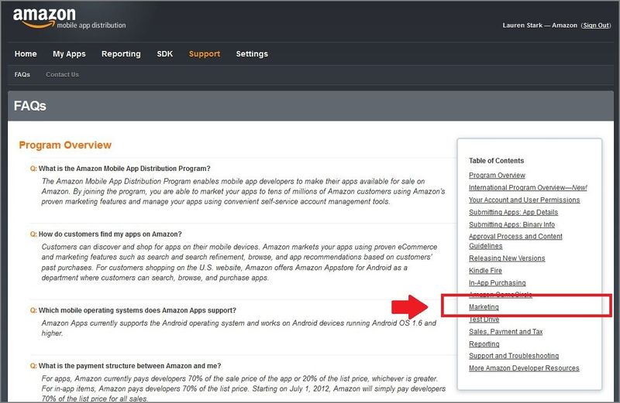Select the Support menu item
Screen dimensions: 620x403
(x=205, y=54)
